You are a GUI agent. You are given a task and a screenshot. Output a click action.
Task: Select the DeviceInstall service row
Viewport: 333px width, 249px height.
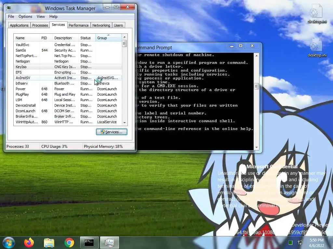[x=68, y=105]
